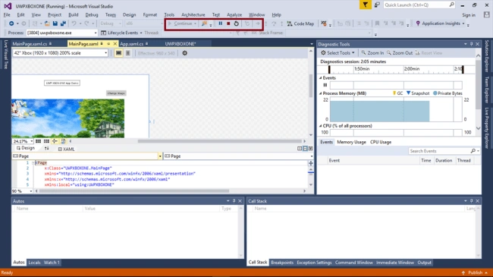The image size is (493, 277).
Task: Switch to the UWPXBOXONE* tab
Action: click(x=181, y=44)
